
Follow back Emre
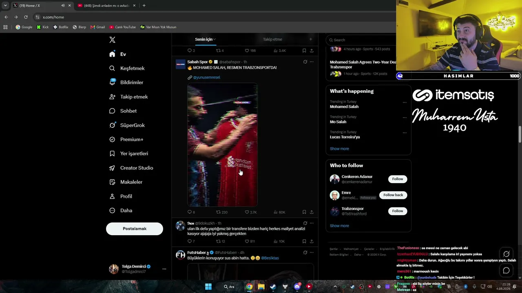[393, 195]
